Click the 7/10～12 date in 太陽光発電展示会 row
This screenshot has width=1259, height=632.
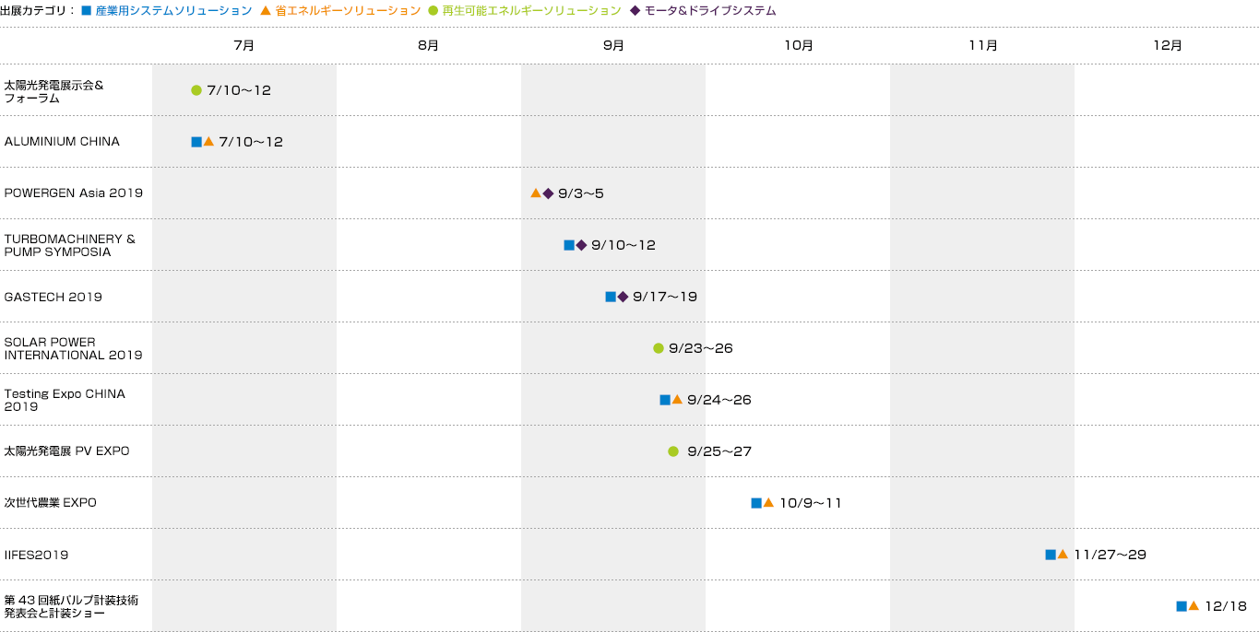(239, 90)
